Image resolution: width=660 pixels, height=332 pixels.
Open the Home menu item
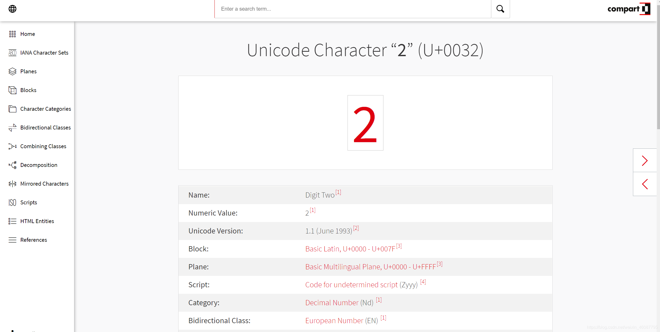(x=28, y=34)
